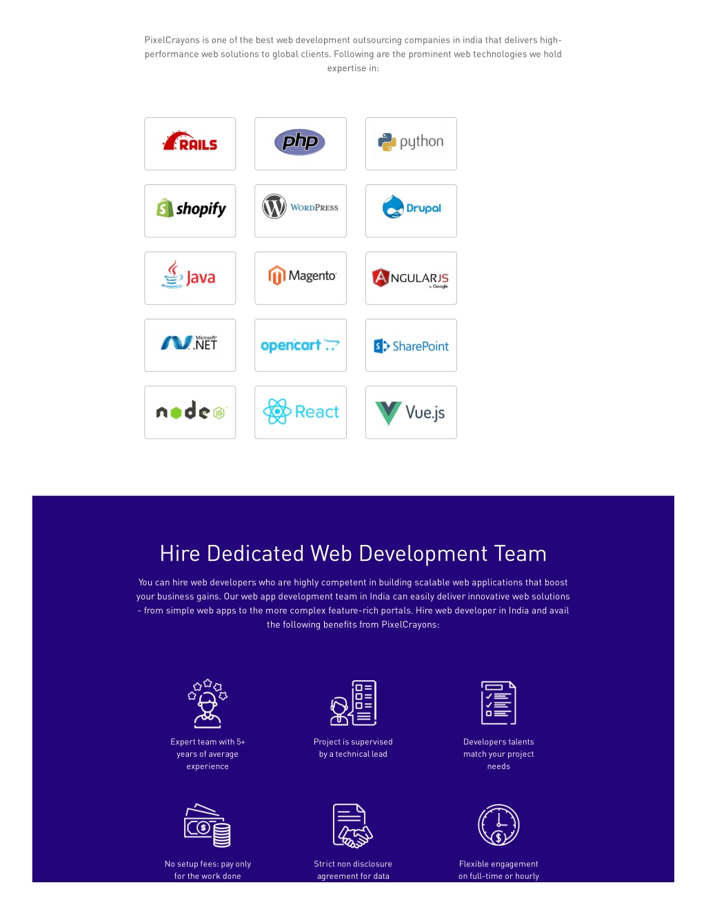The height and width of the screenshot is (914, 706).
Task: Click the checklist document icon
Action: click(x=498, y=703)
